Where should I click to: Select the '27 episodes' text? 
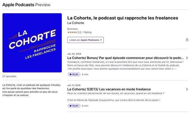[x=9, y=76]
